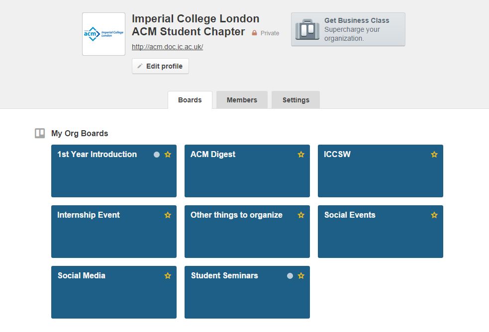Viewport: 489px width, 332px height.
Task: Click star icon on Other things to organize
Action: click(301, 215)
